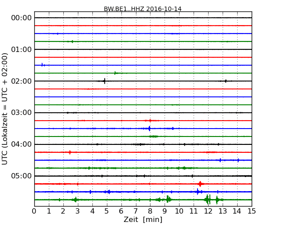Click the red spike near minute 2.5 below 04:00
This screenshot has height=229, width=286.
tap(70, 152)
